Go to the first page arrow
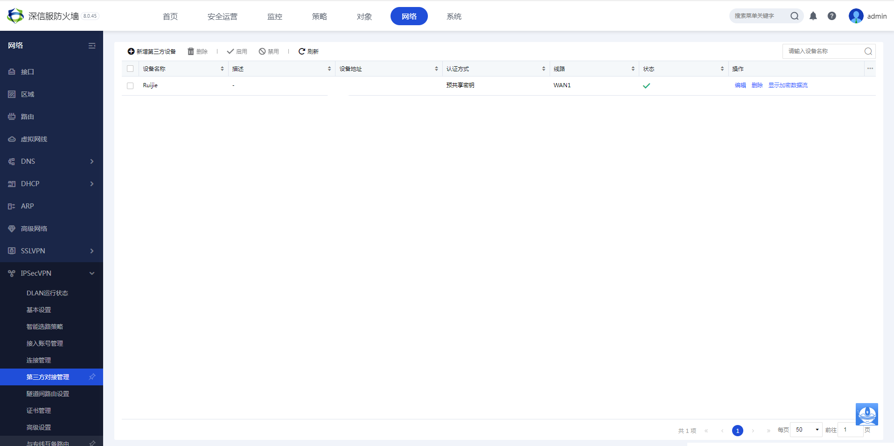Image resolution: width=894 pixels, height=446 pixels. (706, 431)
